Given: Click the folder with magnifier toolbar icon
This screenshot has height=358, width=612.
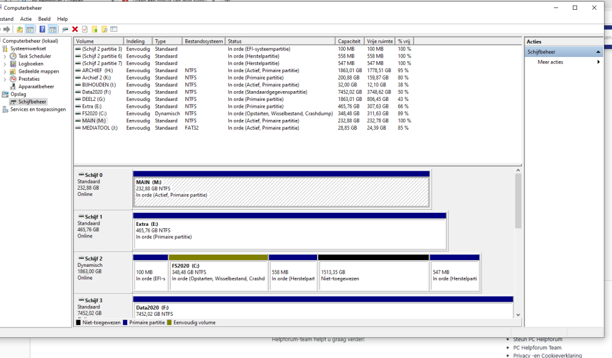Looking at the screenshot, I should coord(104,29).
